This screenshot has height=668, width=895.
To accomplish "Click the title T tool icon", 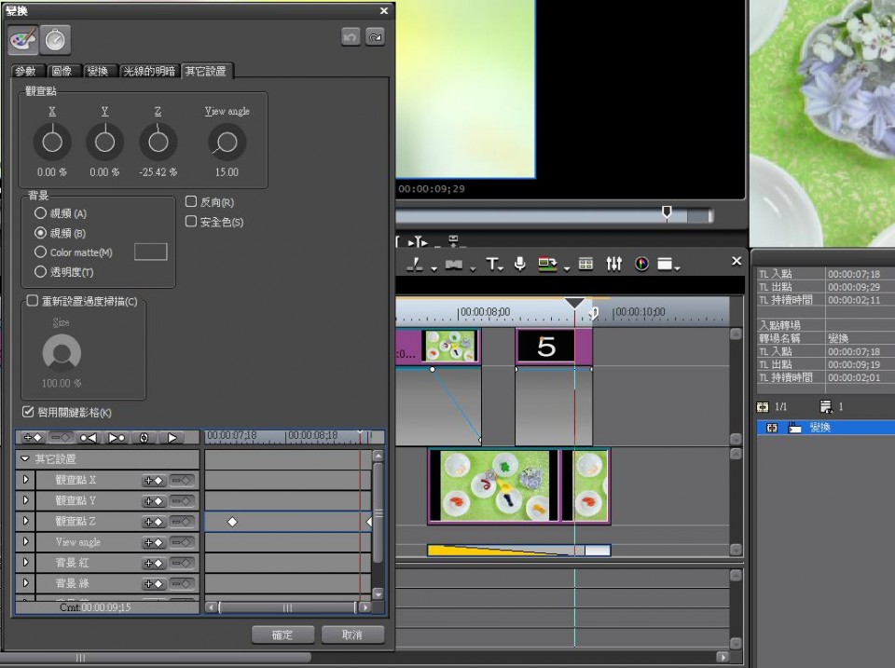I will pyautogui.click(x=491, y=265).
